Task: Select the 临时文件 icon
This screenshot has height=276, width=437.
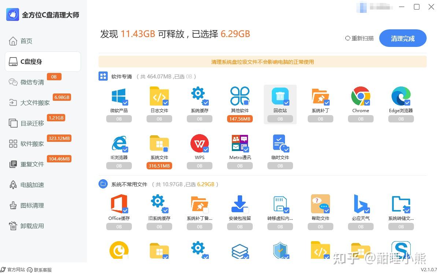Action: [280, 143]
